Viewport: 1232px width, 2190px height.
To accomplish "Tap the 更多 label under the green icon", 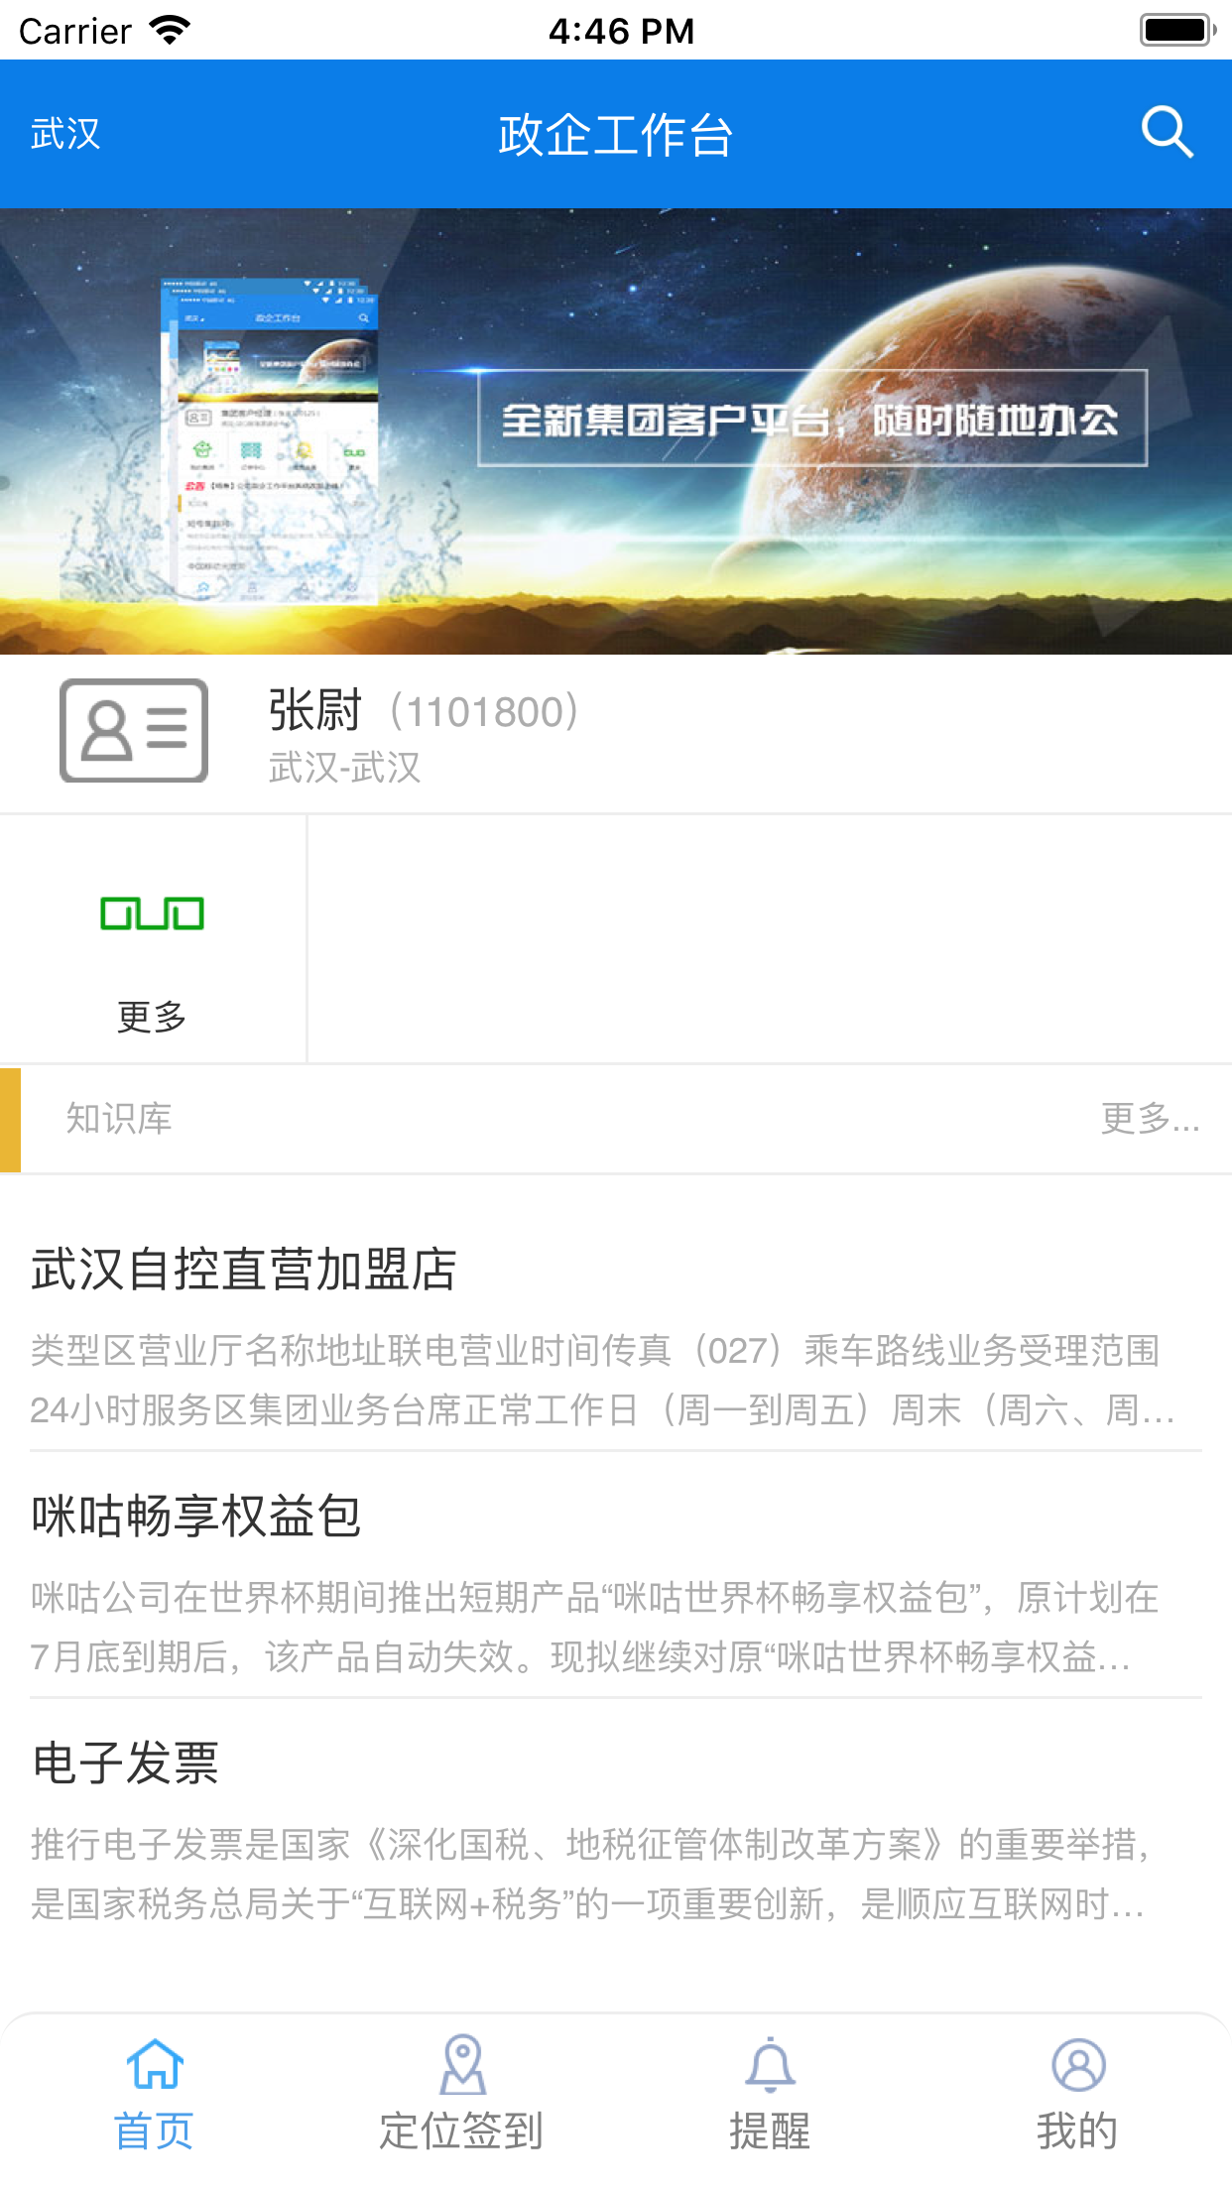I will [x=152, y=1017].
